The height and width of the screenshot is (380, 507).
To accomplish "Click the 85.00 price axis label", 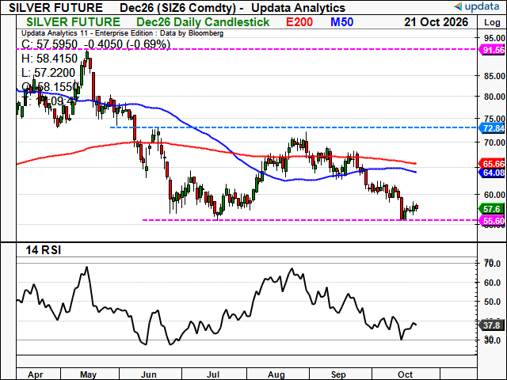I will [x=494, y=76].
